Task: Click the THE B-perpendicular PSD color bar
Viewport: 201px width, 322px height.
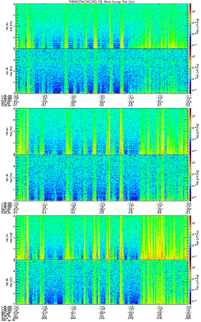Action: click(190, 237)
